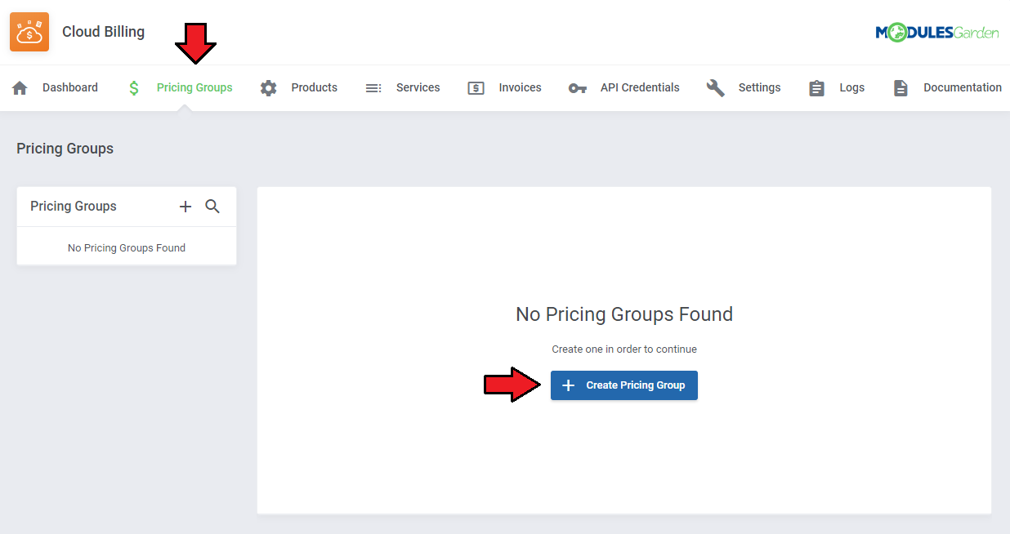This screenshot has height=534, width=1010.
Task: Click the Pricing Groups dollar icon
Action: (134, 88)
